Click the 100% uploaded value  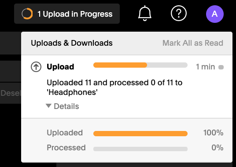[x=213, y=133]
